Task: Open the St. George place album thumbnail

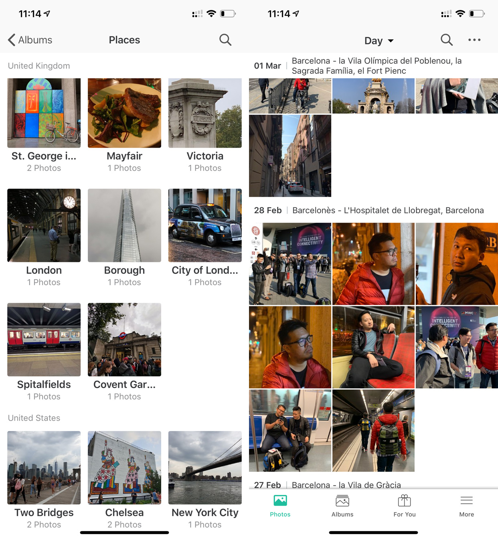Action: 44,113
